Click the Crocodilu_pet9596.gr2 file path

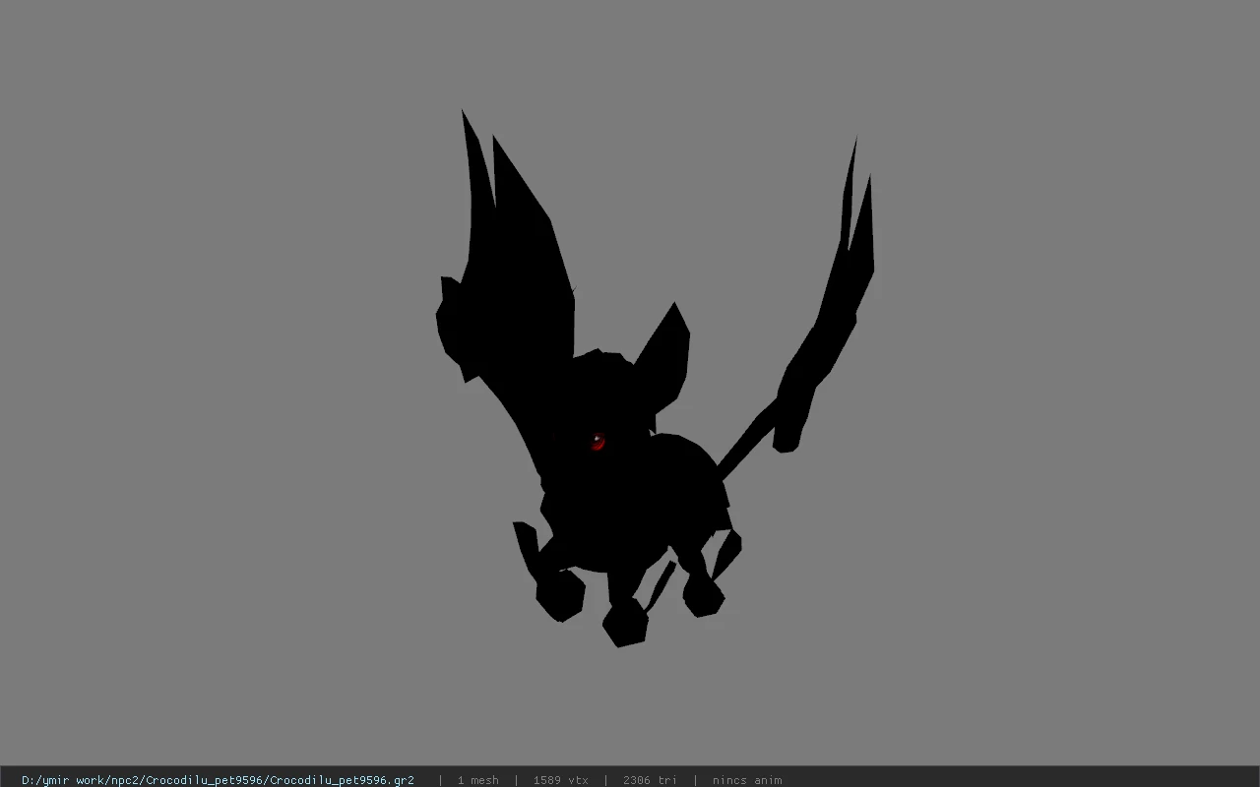coord(218,780)
